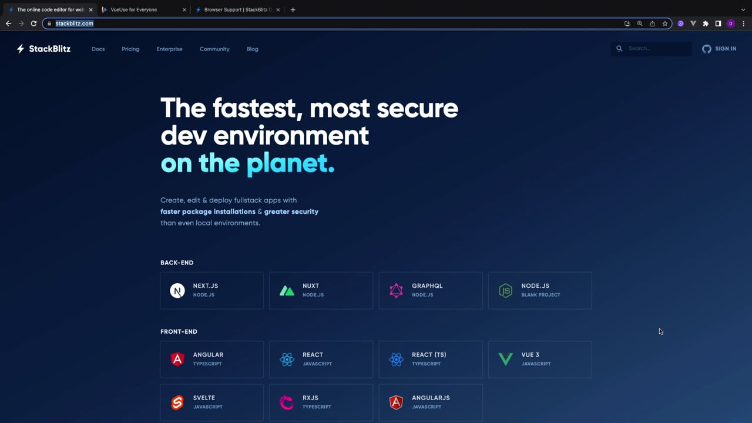Click the search magnifier icon in header
752x423 pixels.
click(x=619, y=49)
